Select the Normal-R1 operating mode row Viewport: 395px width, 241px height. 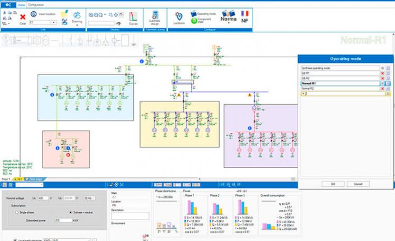click(x=340, y=83)
